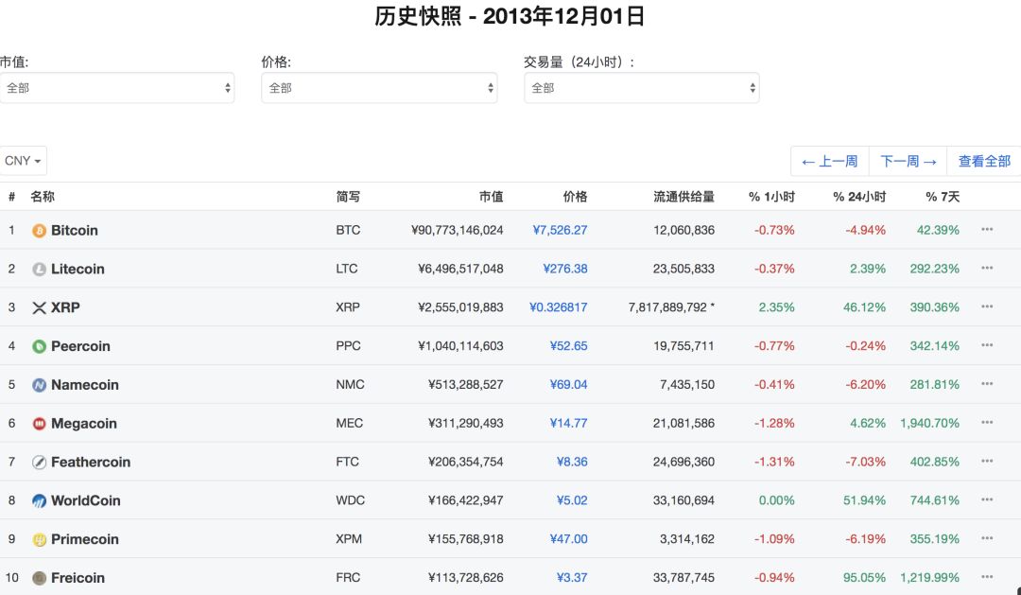Click the Megacoin coin logo icon
This screenshot has height=595, width=1021.
pos(39,424)
